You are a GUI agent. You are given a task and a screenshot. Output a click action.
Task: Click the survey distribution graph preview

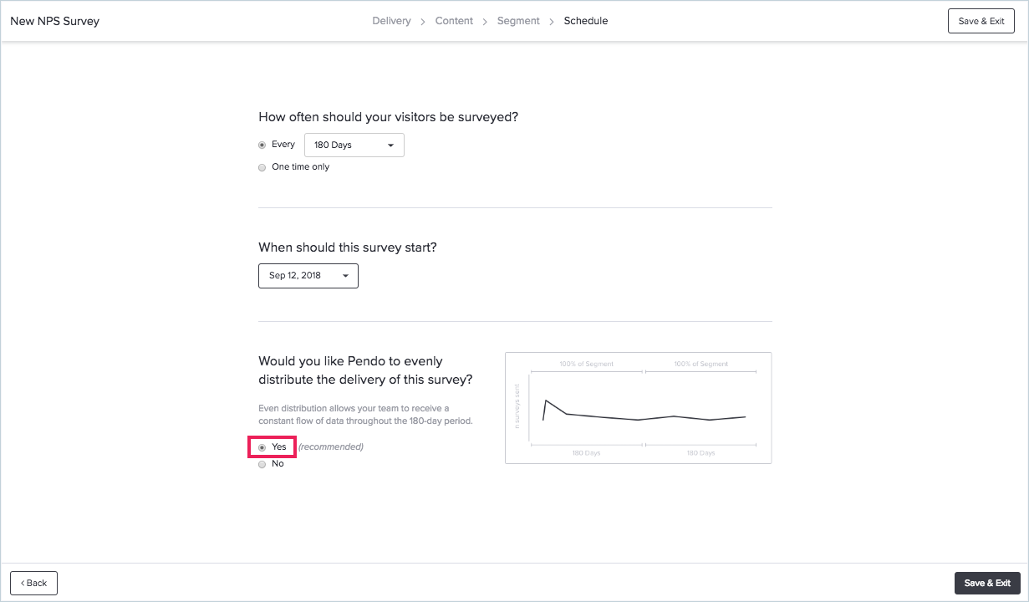pyautogui.click(x=638, y=408)
